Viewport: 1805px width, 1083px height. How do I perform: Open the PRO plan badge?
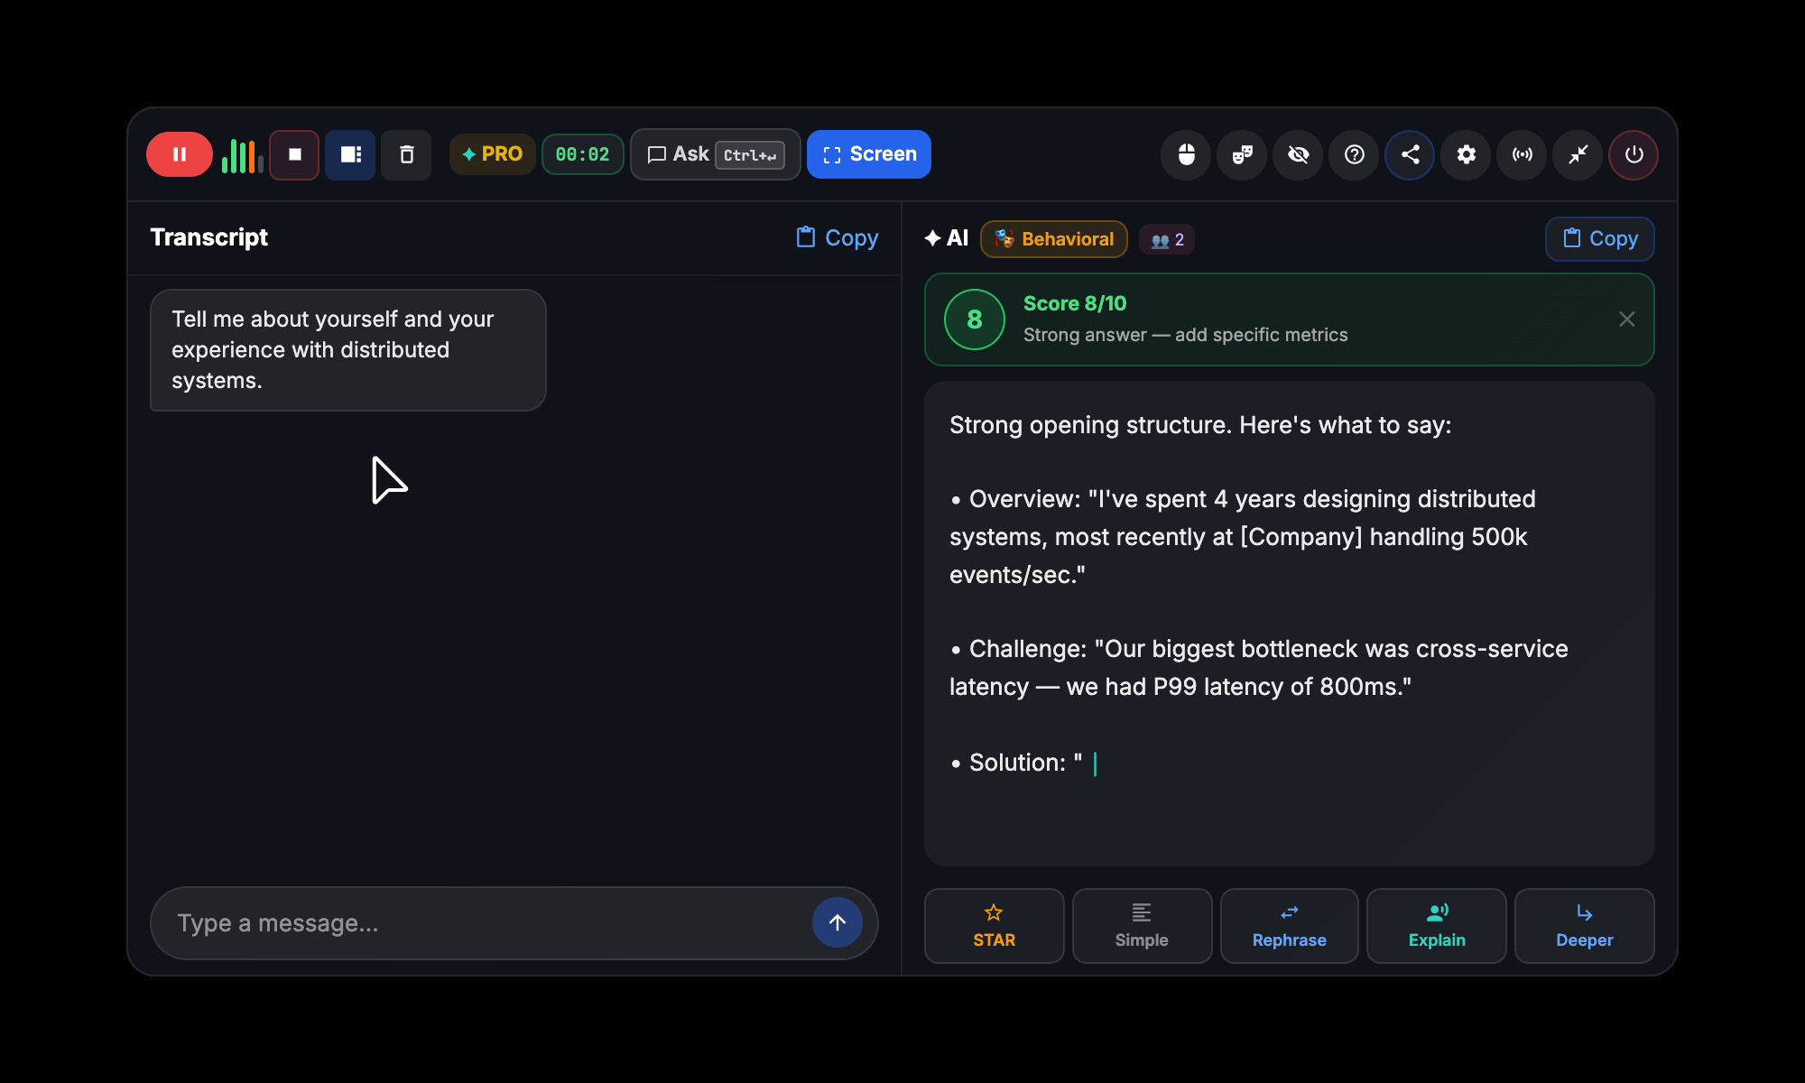pyautogui.click(x=493, y=154)
